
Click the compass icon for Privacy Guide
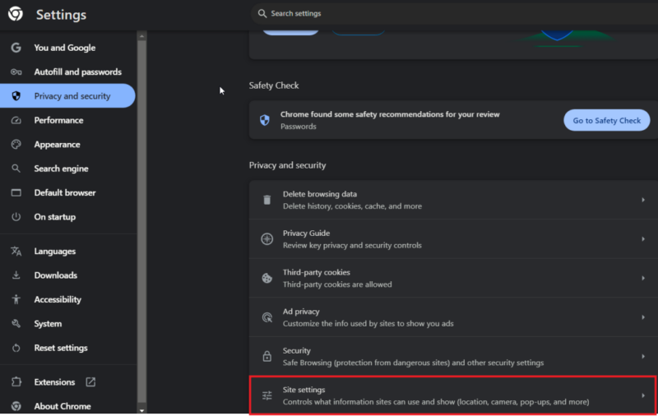266,239
